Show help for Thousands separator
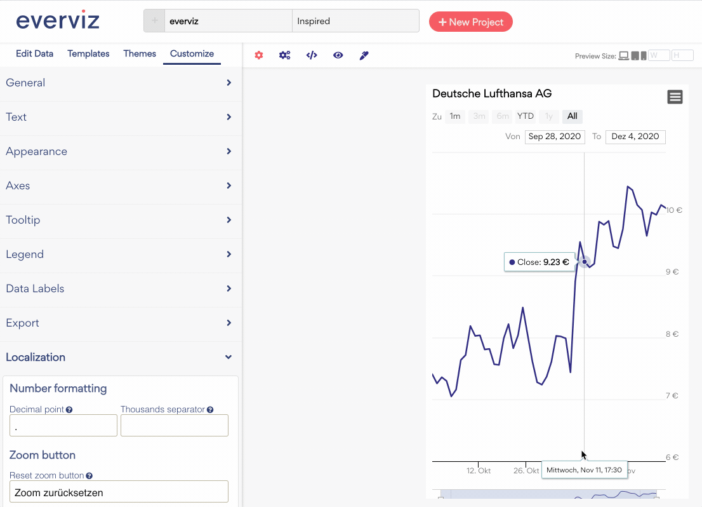 coord(210,409)
